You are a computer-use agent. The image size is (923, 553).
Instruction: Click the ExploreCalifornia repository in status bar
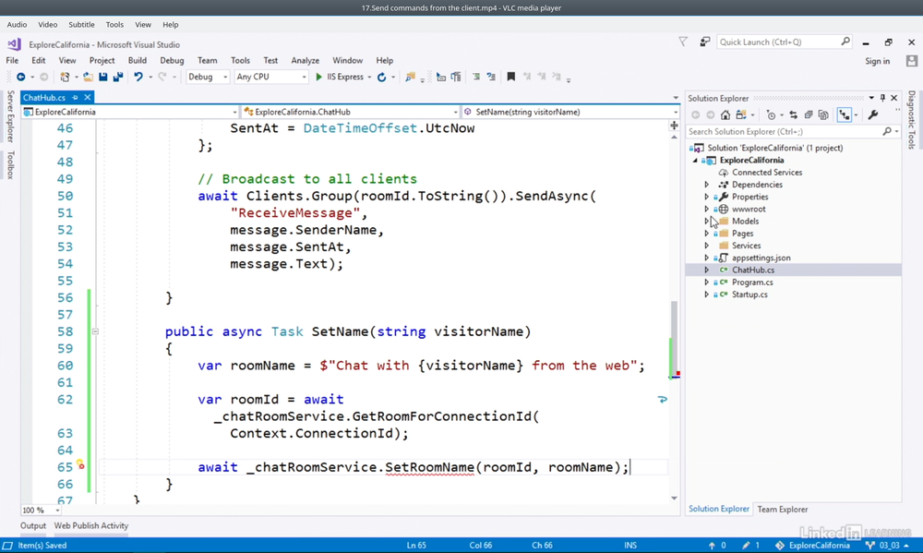(812, 546)
